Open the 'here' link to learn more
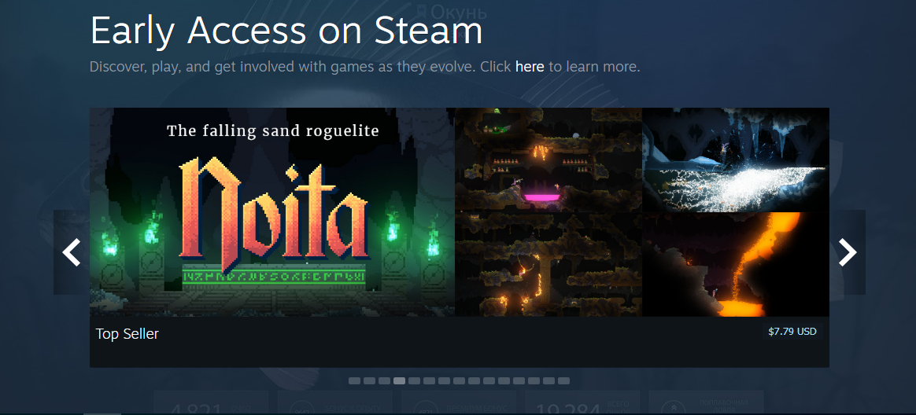This screenshot has width=916, height=415. [530, 67]
